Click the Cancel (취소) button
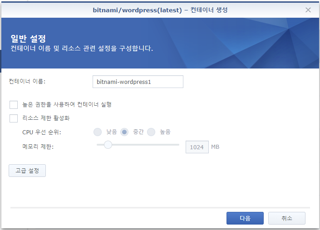This screenshot has height=230, width=320. click(x=287, y=218)
